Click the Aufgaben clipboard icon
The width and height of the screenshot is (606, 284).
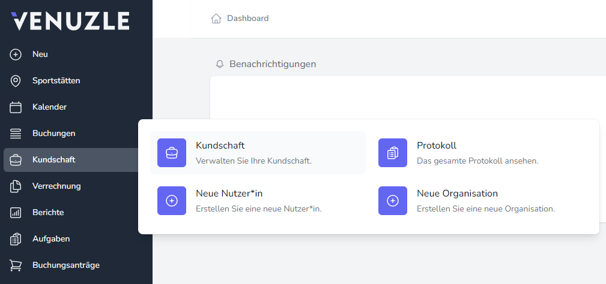(16, 239)
